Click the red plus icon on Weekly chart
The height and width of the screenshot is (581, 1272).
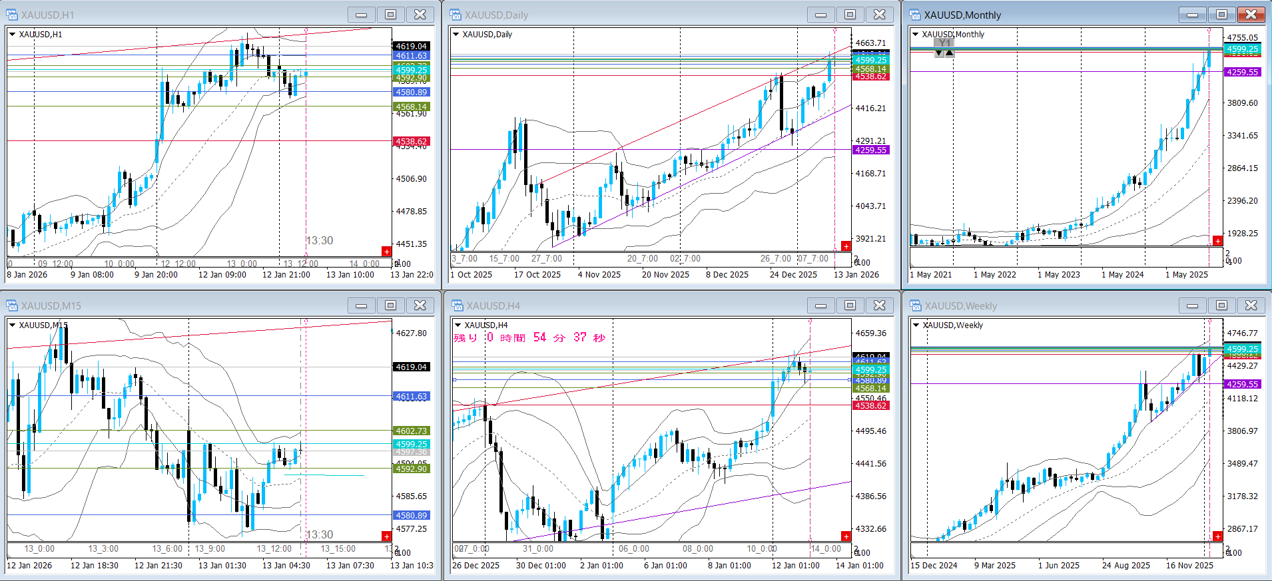tap(1217, 536)
